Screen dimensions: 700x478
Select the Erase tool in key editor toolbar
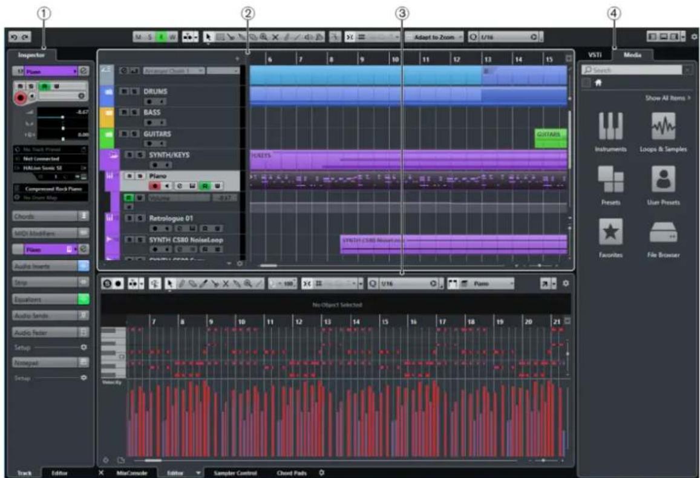[192, 283]
